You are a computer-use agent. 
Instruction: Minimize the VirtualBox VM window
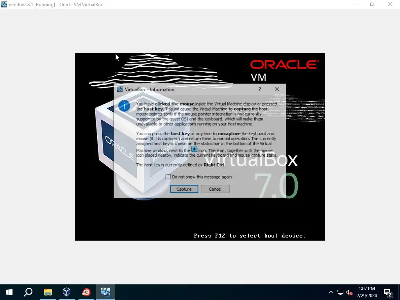coord(355,4)
